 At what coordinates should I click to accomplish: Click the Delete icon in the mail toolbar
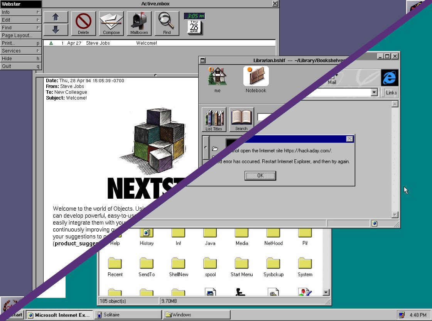click(x=83, y=23)
